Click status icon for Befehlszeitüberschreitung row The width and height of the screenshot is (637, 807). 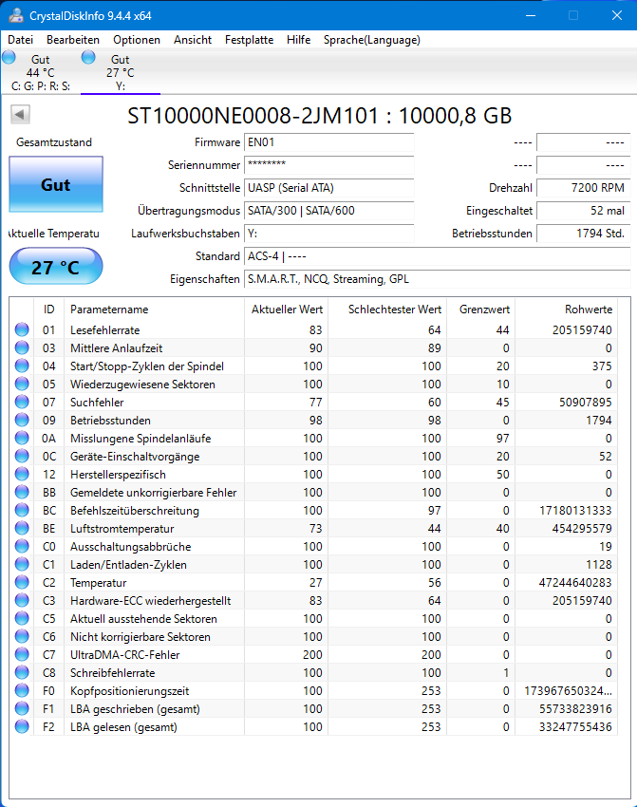(x=22, y=510)
